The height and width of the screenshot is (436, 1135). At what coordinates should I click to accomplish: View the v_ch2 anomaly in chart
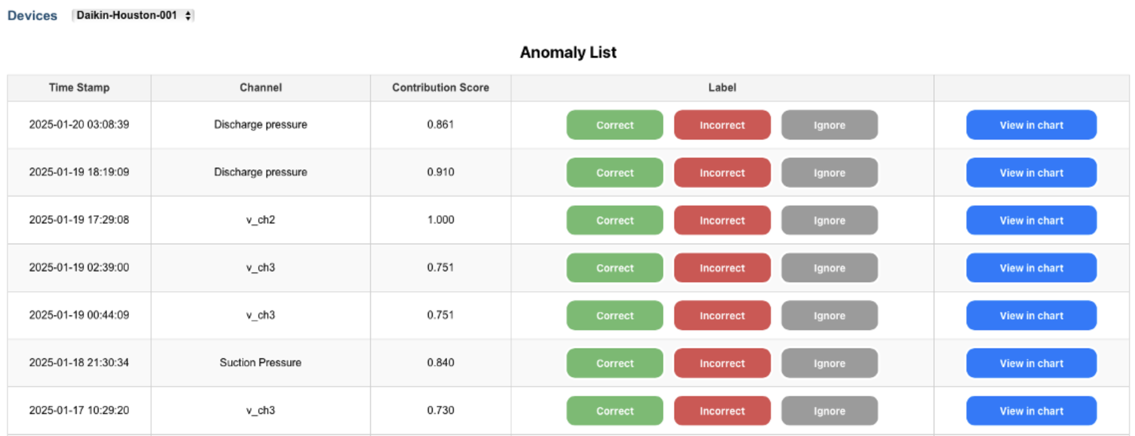pos(1031,220)
